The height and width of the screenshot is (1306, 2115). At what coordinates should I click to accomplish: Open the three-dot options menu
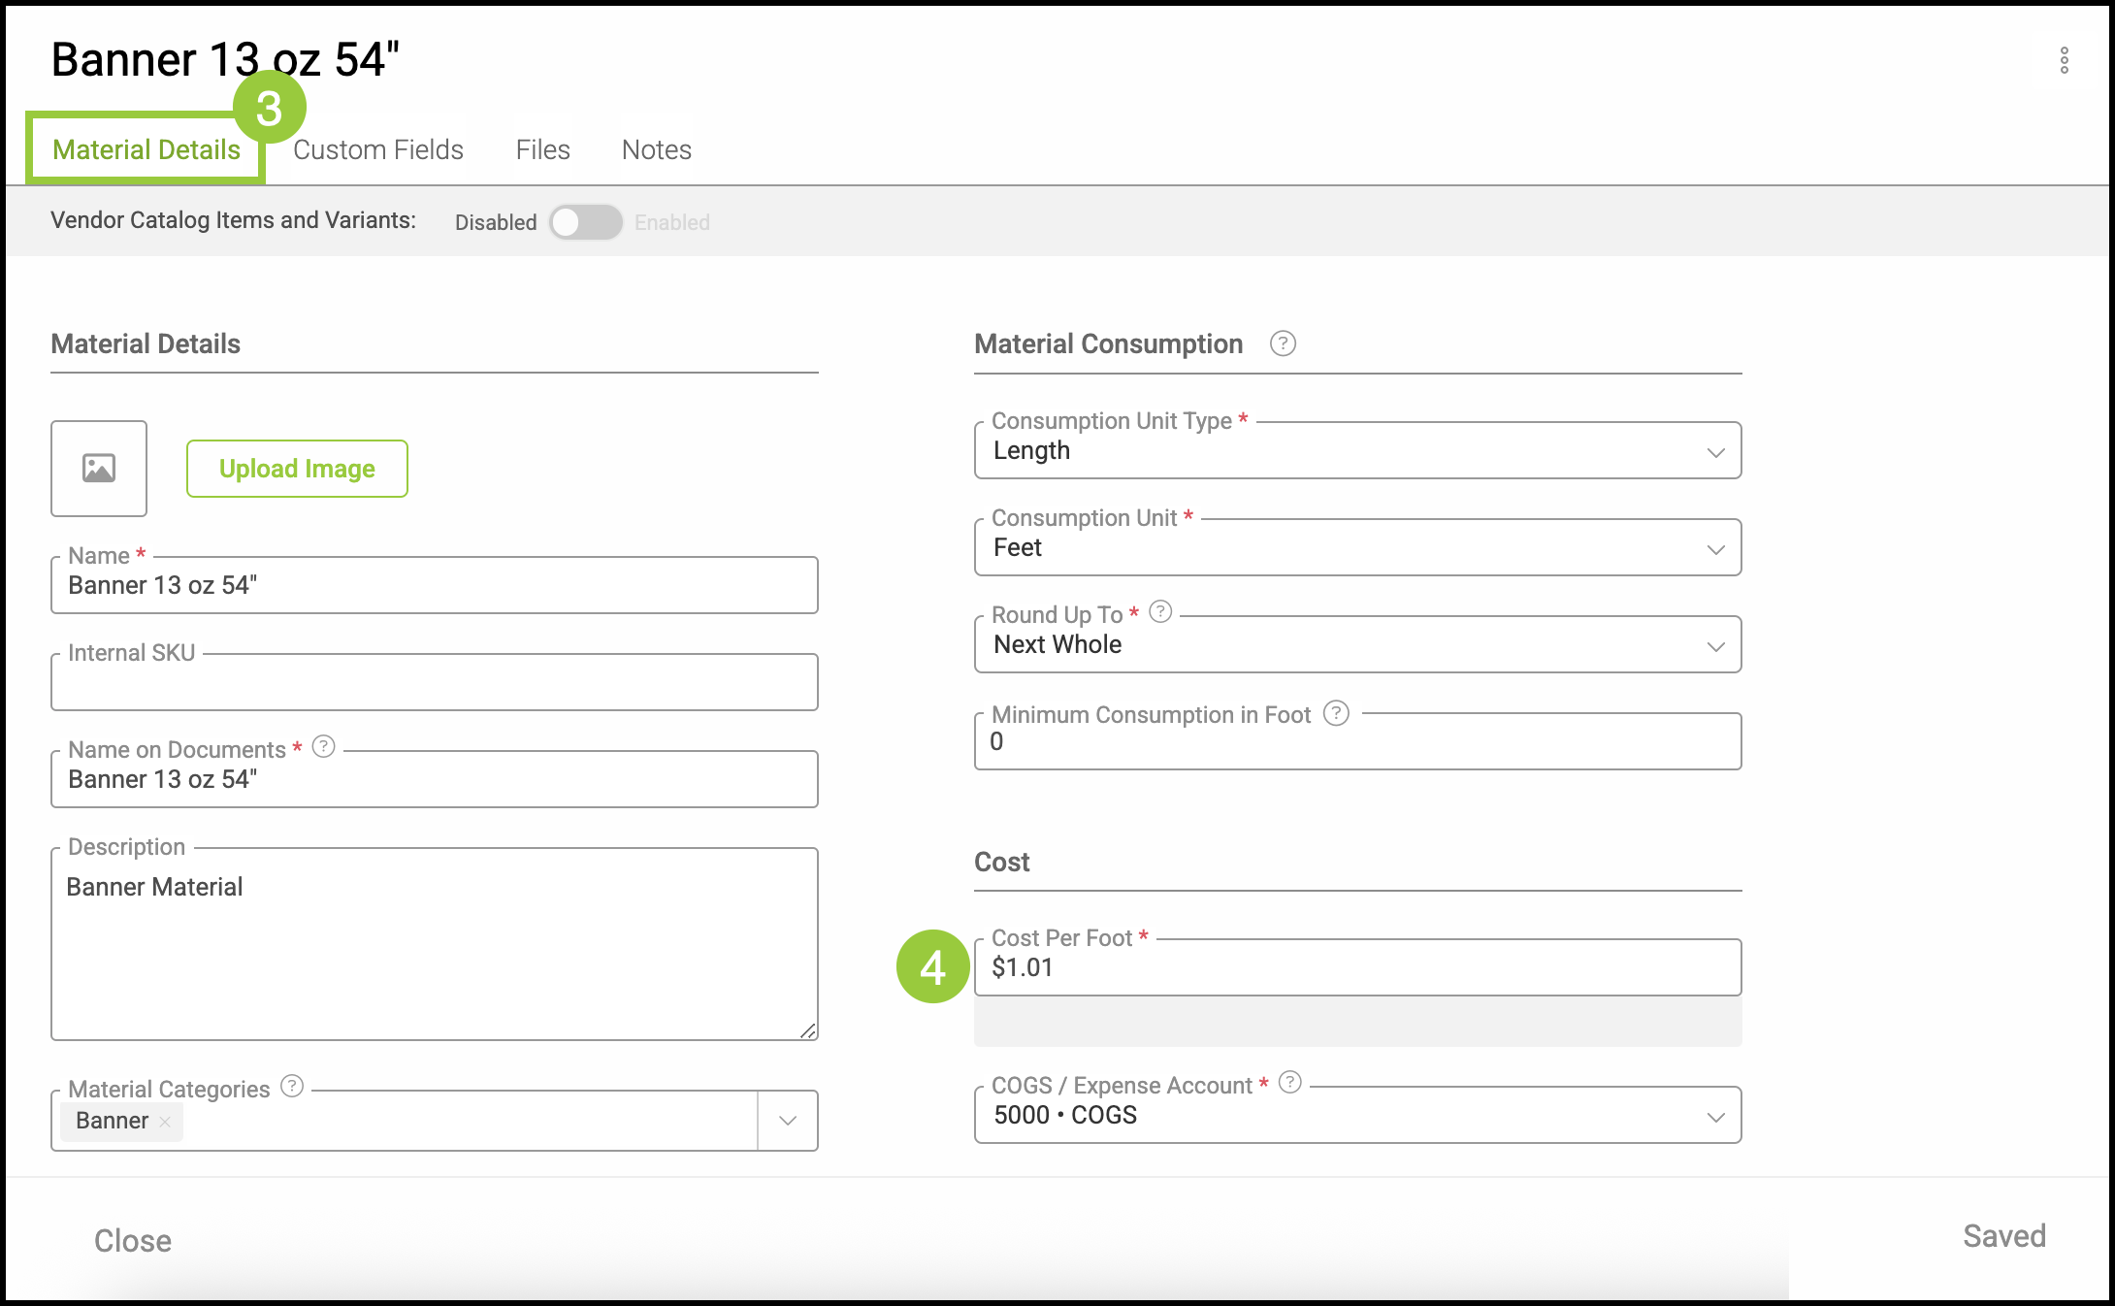click(2064, 60)
